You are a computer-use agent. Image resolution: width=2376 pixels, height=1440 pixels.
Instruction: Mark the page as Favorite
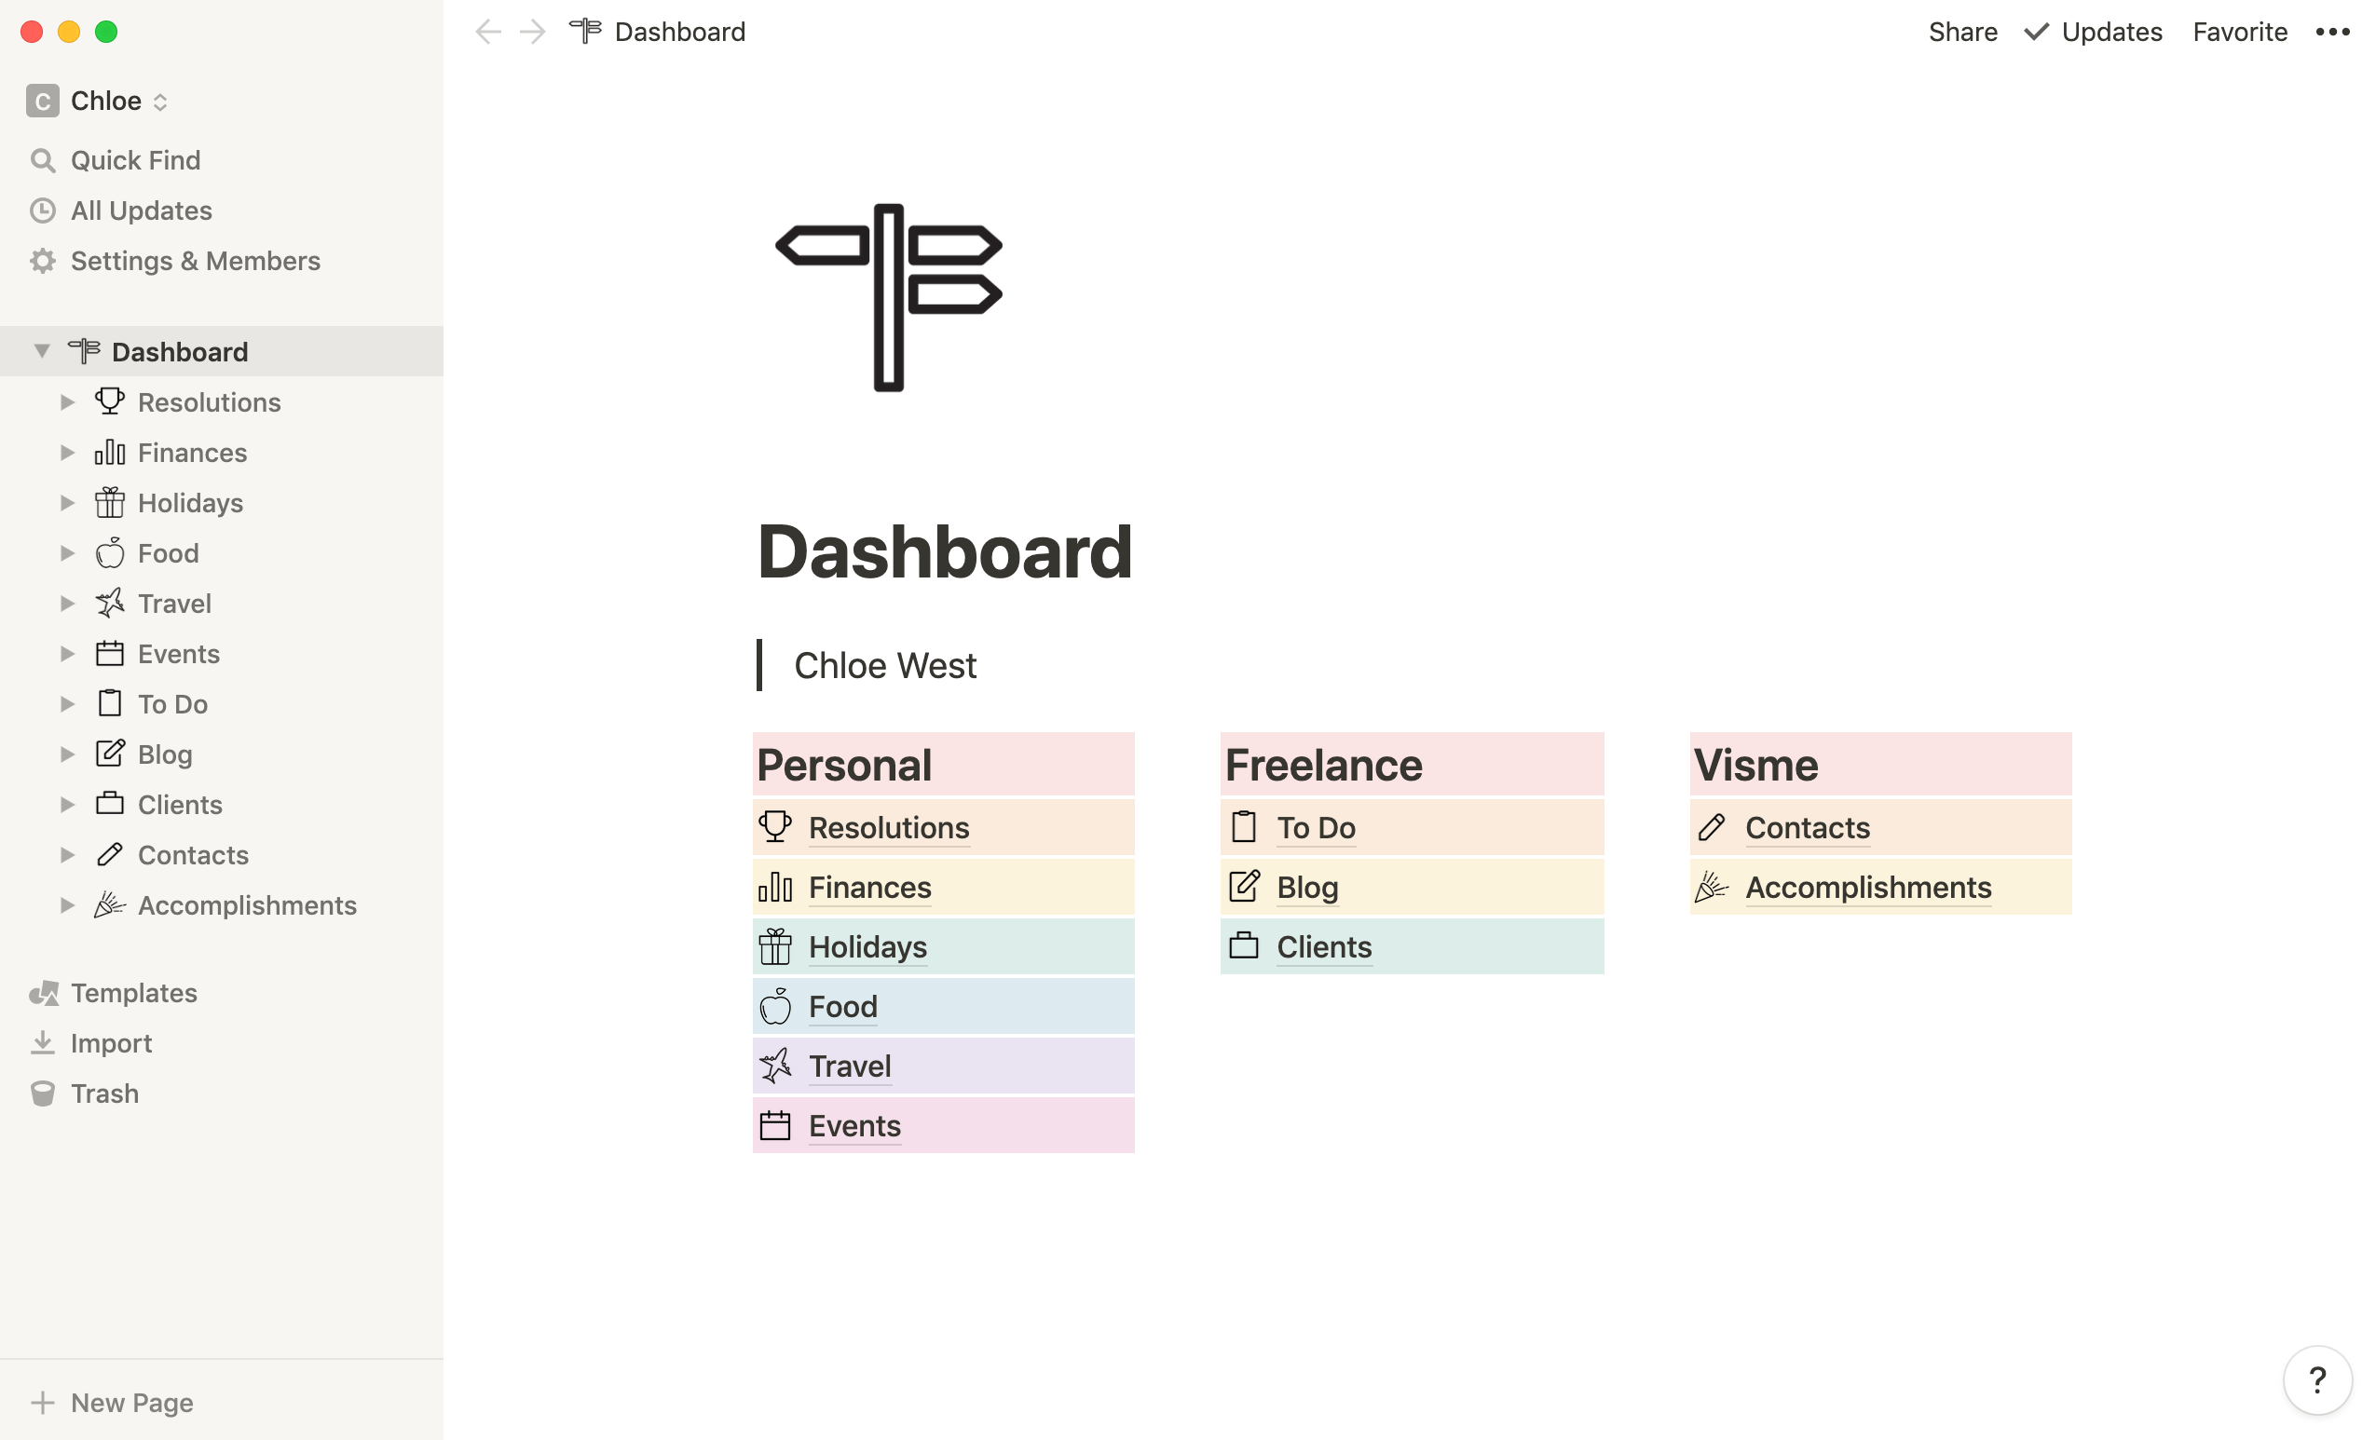pos(2239,32)
